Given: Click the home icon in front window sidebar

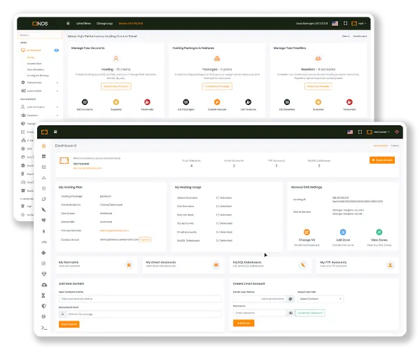Looking at the screenshot, I should (x=43, y=146).
